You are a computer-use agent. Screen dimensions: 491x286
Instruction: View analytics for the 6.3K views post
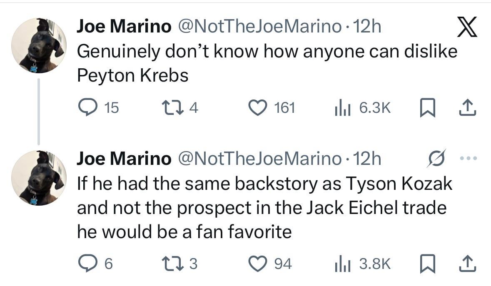pyautogui.click(x=342, y=108)
